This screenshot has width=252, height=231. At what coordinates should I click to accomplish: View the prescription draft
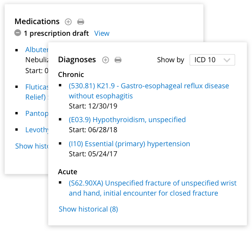tap(102, 33)
